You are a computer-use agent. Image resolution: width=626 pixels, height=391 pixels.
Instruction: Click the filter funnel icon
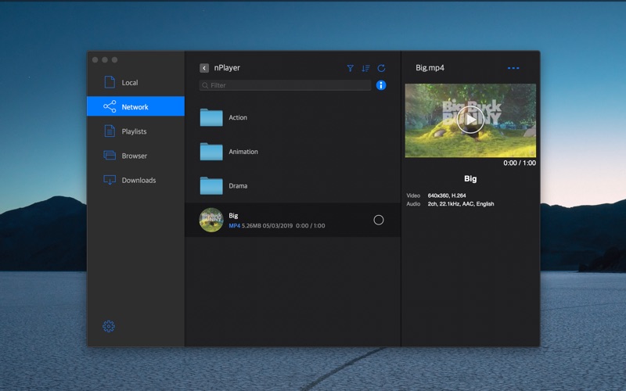(x=351, y=68)
